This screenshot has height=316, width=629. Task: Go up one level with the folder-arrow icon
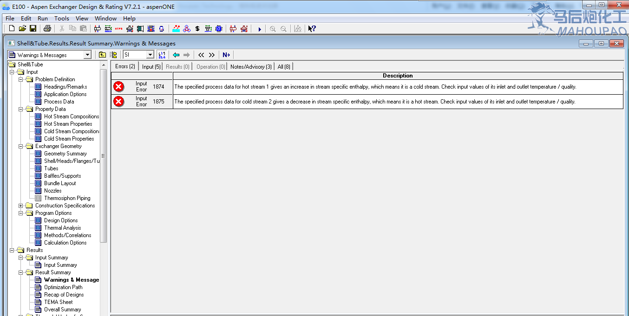[x=102, y=55]
